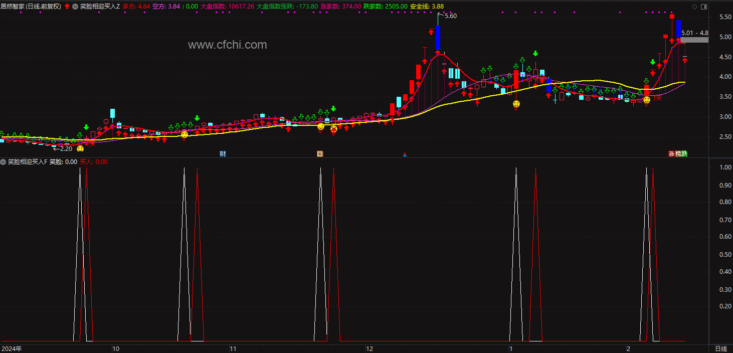This screenshot has height=353, width=733.
Task: Click the 安全线: 3.88 value
Action: click(427, 7)
